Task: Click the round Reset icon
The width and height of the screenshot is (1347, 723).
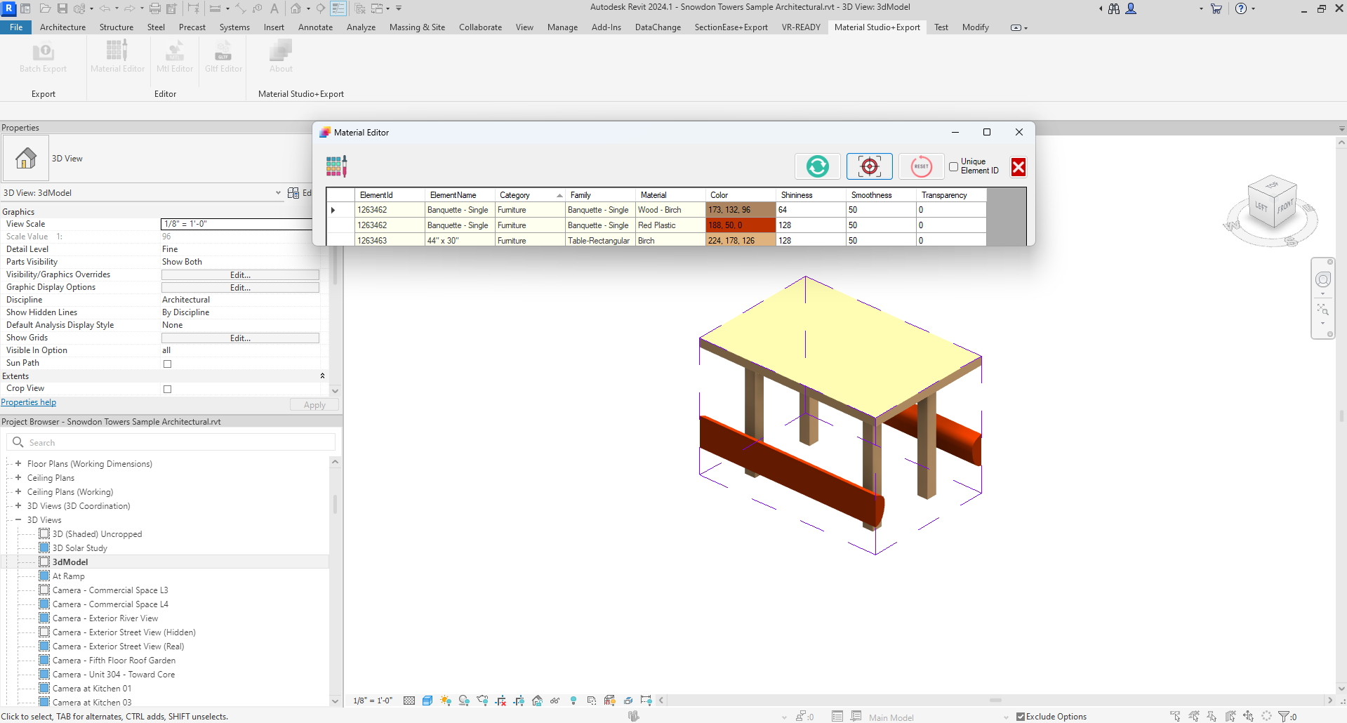Action: pos(921,166)
